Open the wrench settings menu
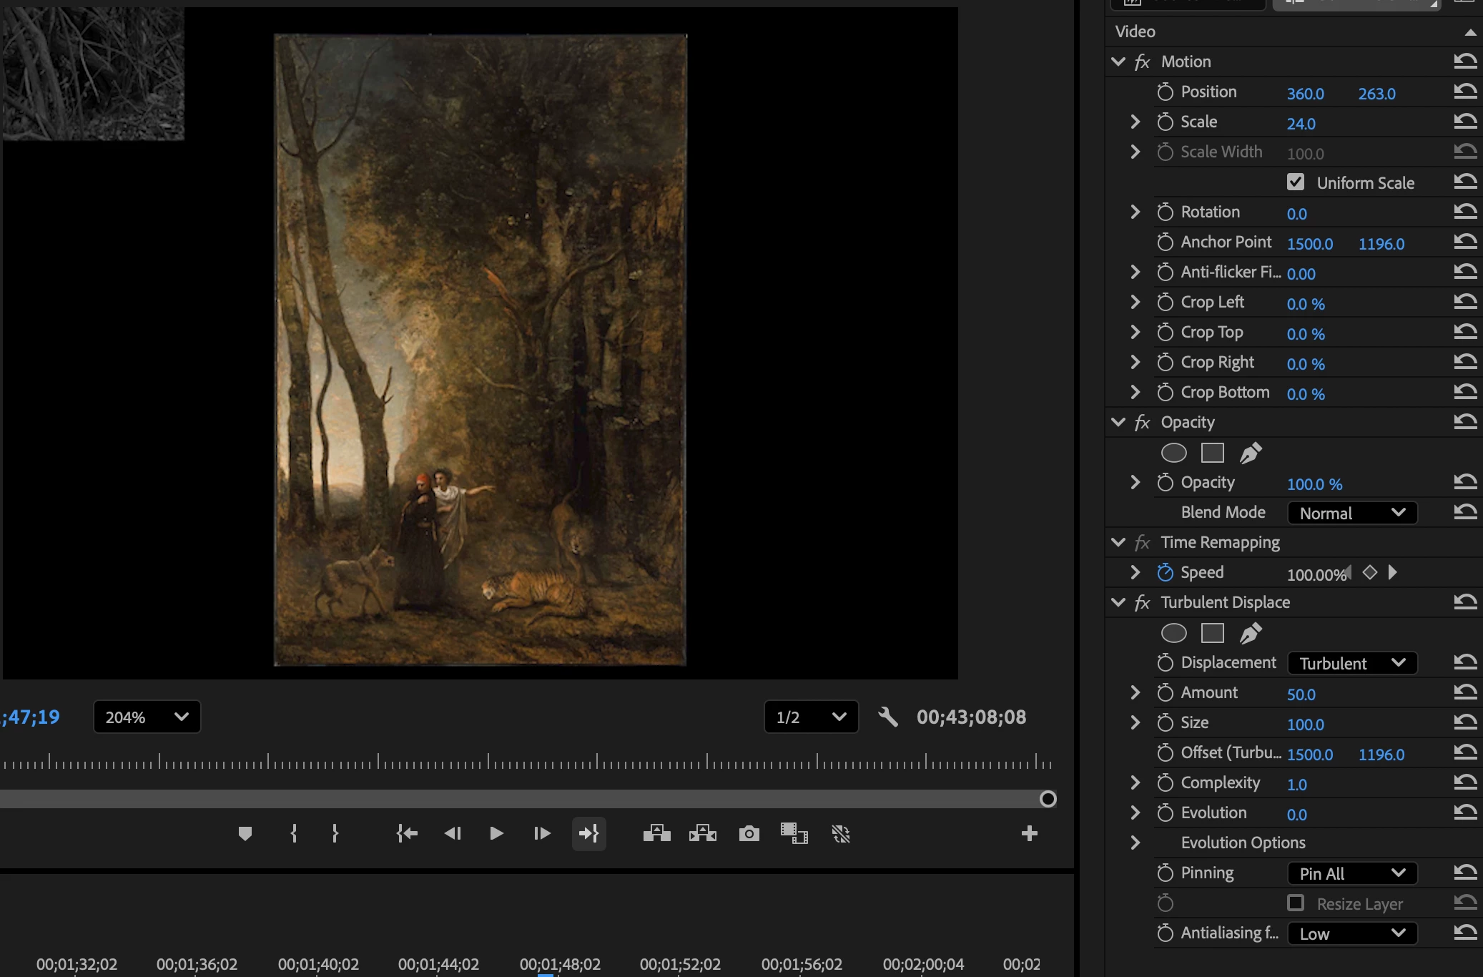The width and height of the screenshot is (1483, 977). point(887,717)
